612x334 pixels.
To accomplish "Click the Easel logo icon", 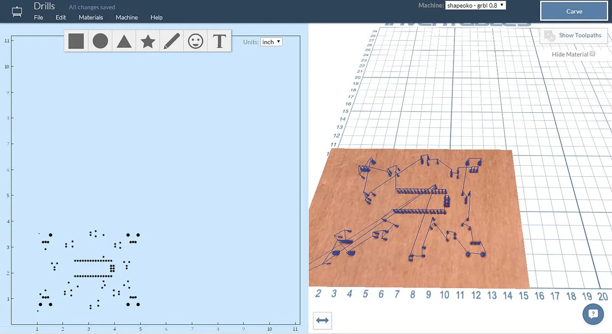I will [17, 11].
